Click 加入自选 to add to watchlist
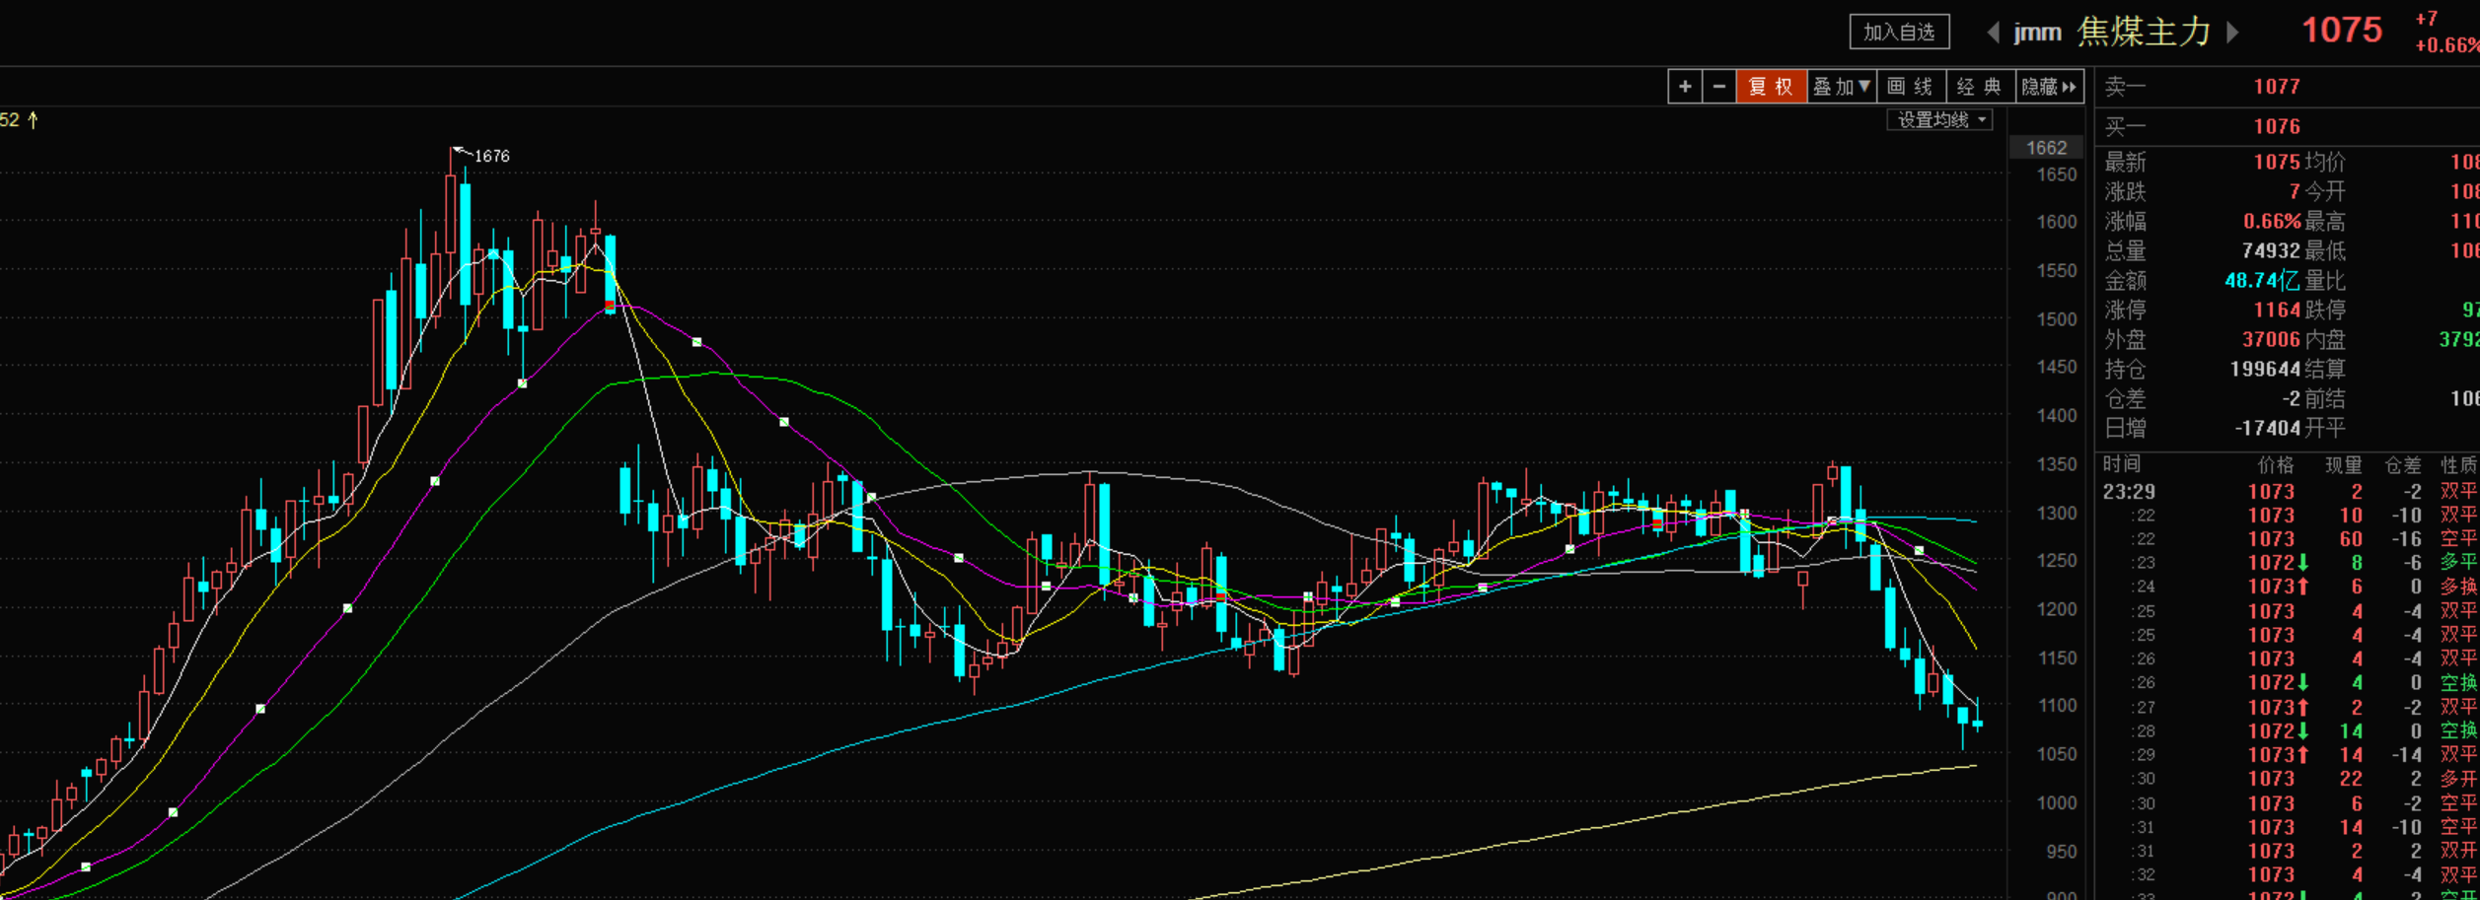 (1899, 33)
